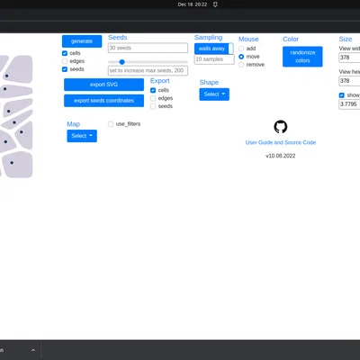The image size is (360, 360).
Task: Expand the up chevron in bottom taskbar
Action: coord(33,350)
